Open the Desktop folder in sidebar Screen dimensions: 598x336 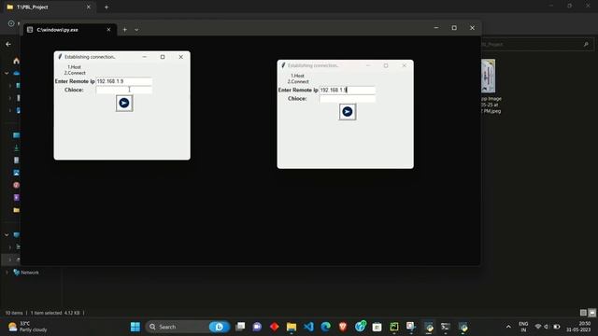(17, 135)
